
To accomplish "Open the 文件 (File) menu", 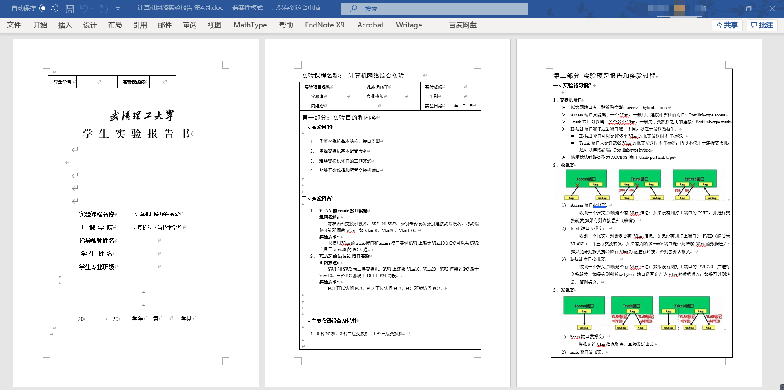I will (x=14, y=25).
